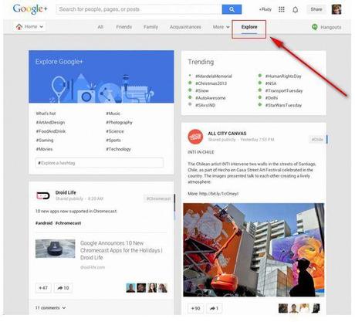The width and height of the screenshot is (355, 322).
Task: Click the Share button
Action: pos(316,9)
